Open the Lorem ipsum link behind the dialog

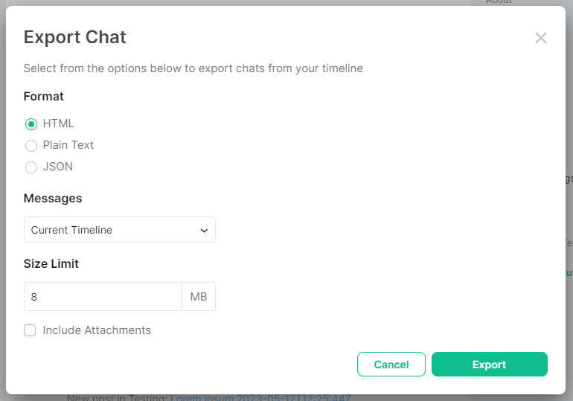(260, 398)
